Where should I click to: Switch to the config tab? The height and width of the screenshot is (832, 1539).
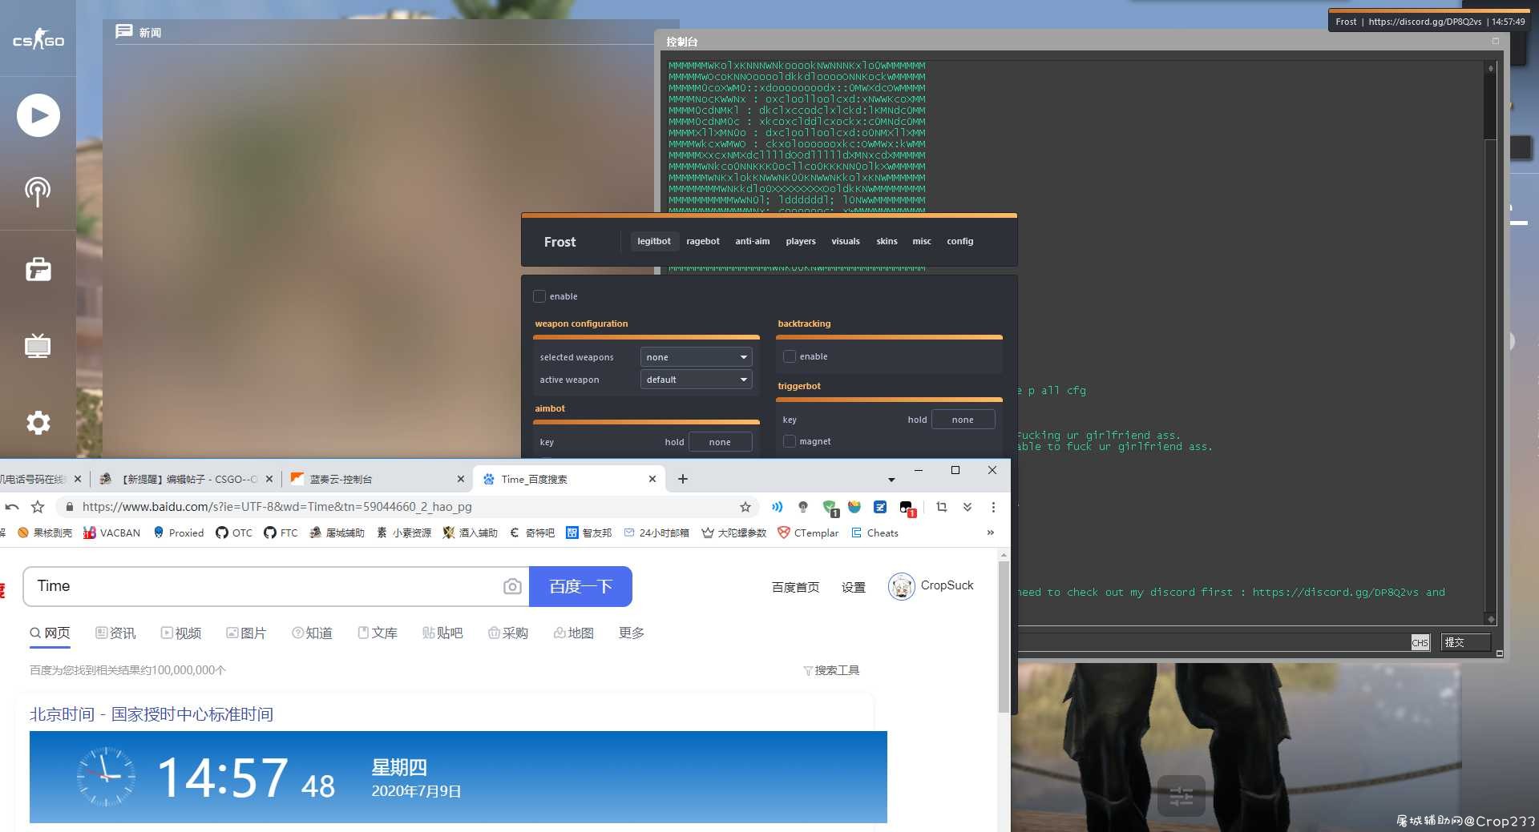coord(960,241)
